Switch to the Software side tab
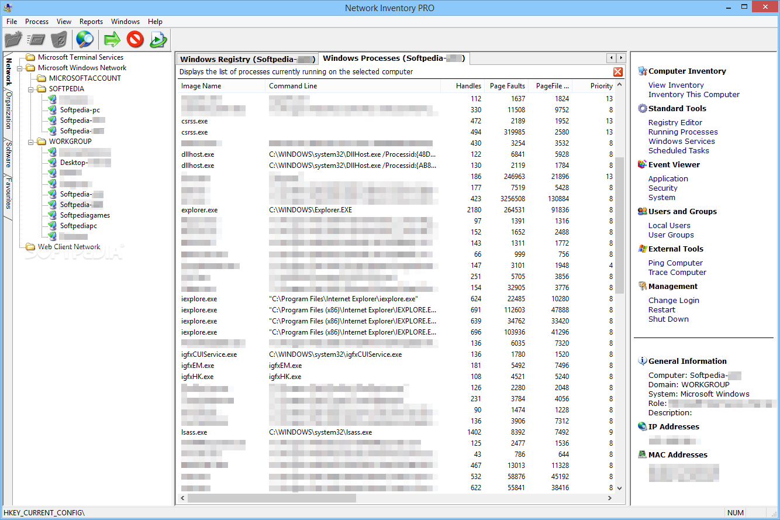The width and height of the screenshot is (780, 520). click(x=8, y=154)
